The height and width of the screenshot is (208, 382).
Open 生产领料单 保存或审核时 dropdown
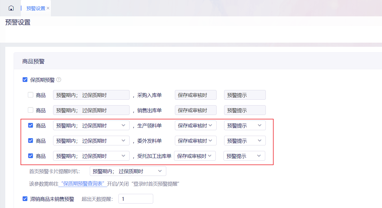tap(196, 125)
